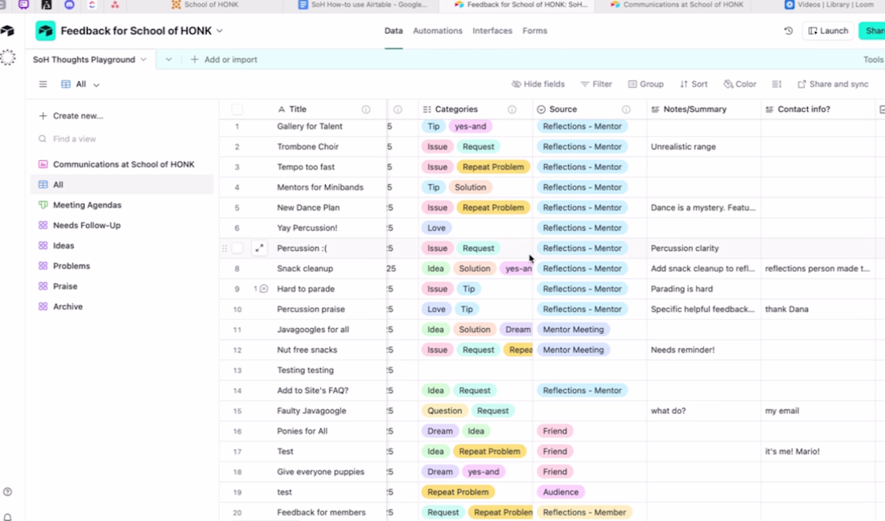Screen dimensions: 885x521
Task: Switch to the Automations tab
Action: click(438, 31)
